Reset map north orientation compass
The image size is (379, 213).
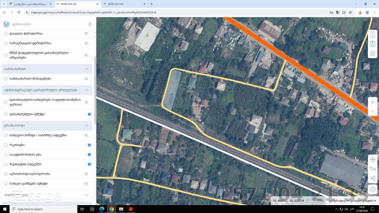pos(373,44)
